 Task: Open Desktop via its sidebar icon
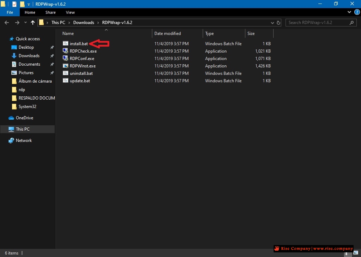point(14,47)
